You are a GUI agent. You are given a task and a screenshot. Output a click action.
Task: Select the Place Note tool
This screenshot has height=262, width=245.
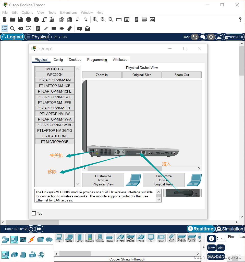click(x=38, y=28)
